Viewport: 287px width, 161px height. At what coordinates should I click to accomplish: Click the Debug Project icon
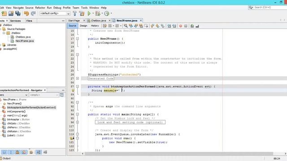pos(98,13)
